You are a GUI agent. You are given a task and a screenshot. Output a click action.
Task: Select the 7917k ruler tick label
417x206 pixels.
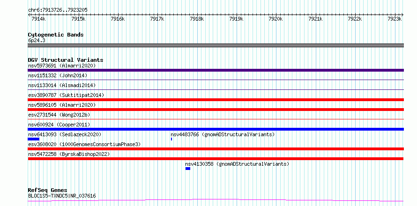[x=157, y=19]
